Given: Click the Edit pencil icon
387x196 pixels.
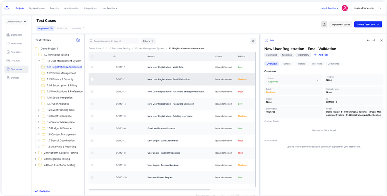Looking at the screenshot, I should [x=267, y=40].
